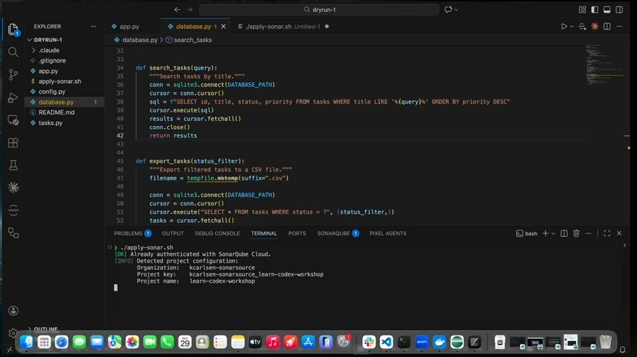637x357 pixels.
Task: Run the Python file with play button
Action: (x=564, y=27)
